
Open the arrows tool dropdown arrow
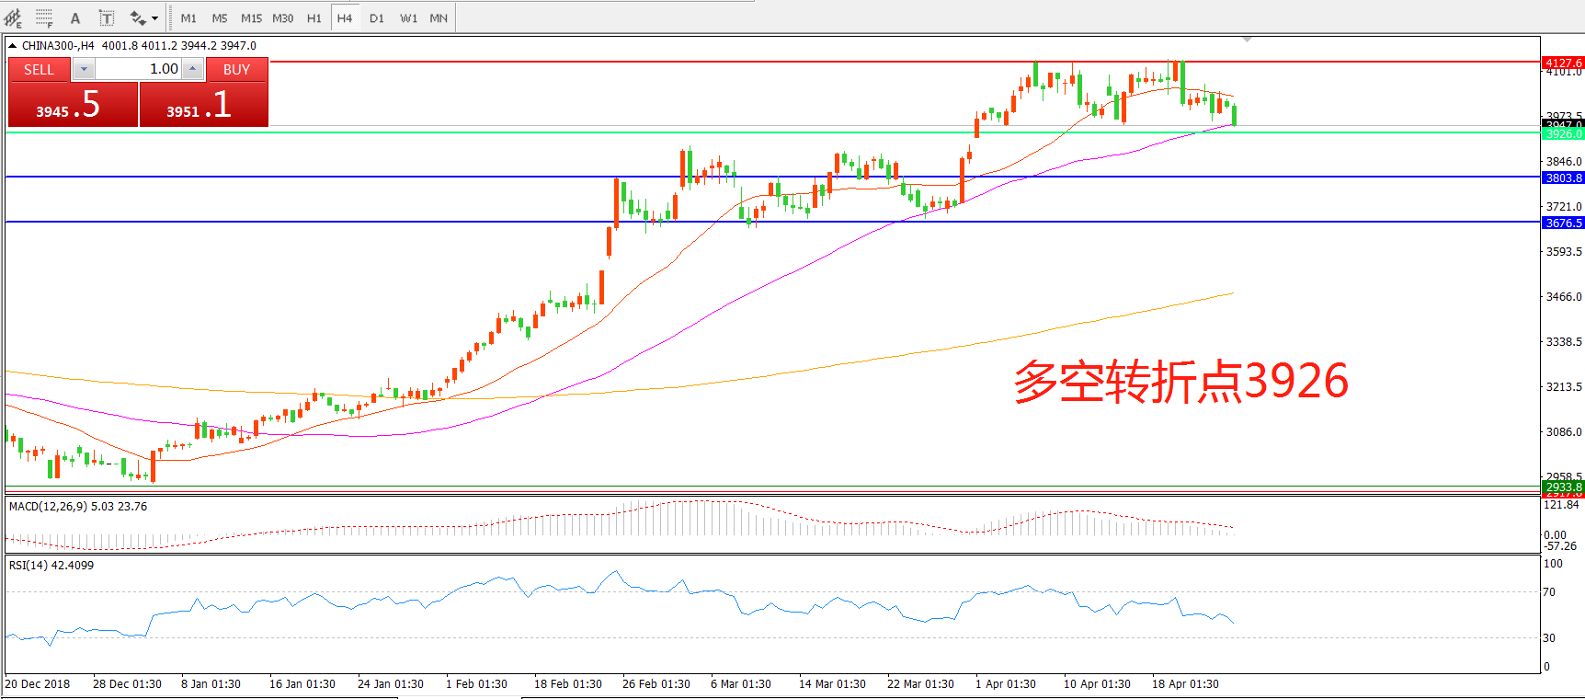[154, 17]
